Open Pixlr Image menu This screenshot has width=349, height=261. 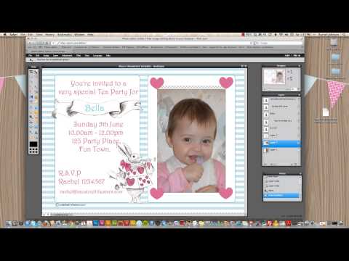(46, 56)
